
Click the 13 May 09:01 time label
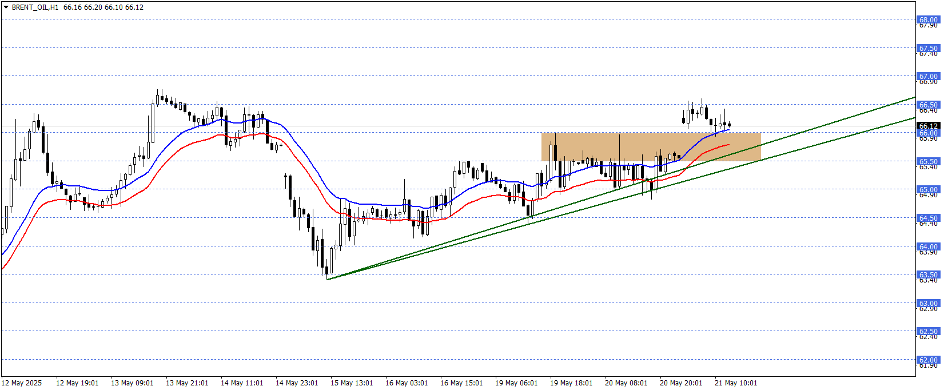pyautogui.click(x=132, y=383)
